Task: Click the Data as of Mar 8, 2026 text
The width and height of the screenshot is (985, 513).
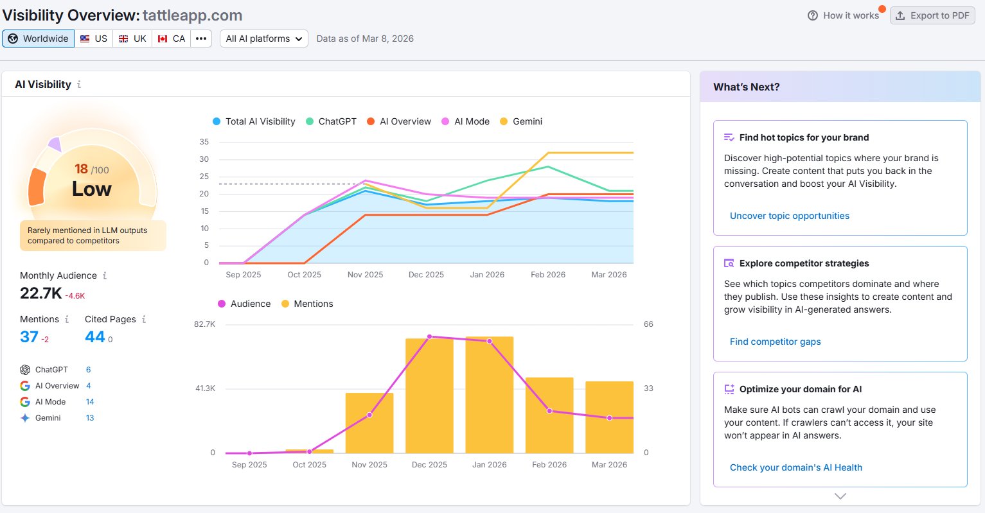Action: tap(365, 39)
